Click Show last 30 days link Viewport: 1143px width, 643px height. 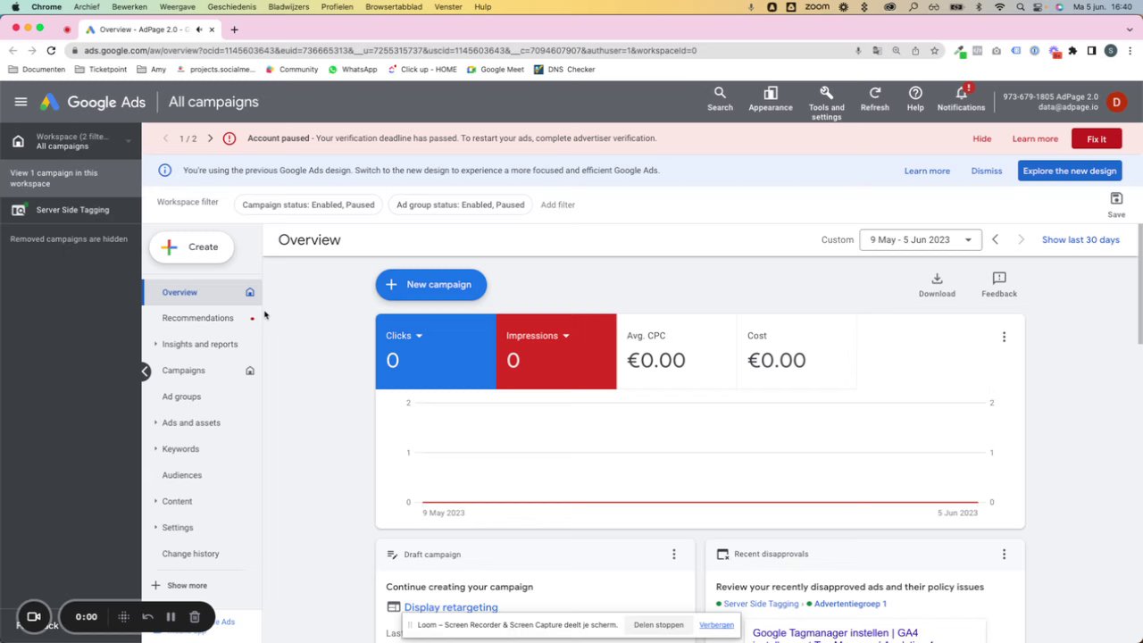[1080, 239]
